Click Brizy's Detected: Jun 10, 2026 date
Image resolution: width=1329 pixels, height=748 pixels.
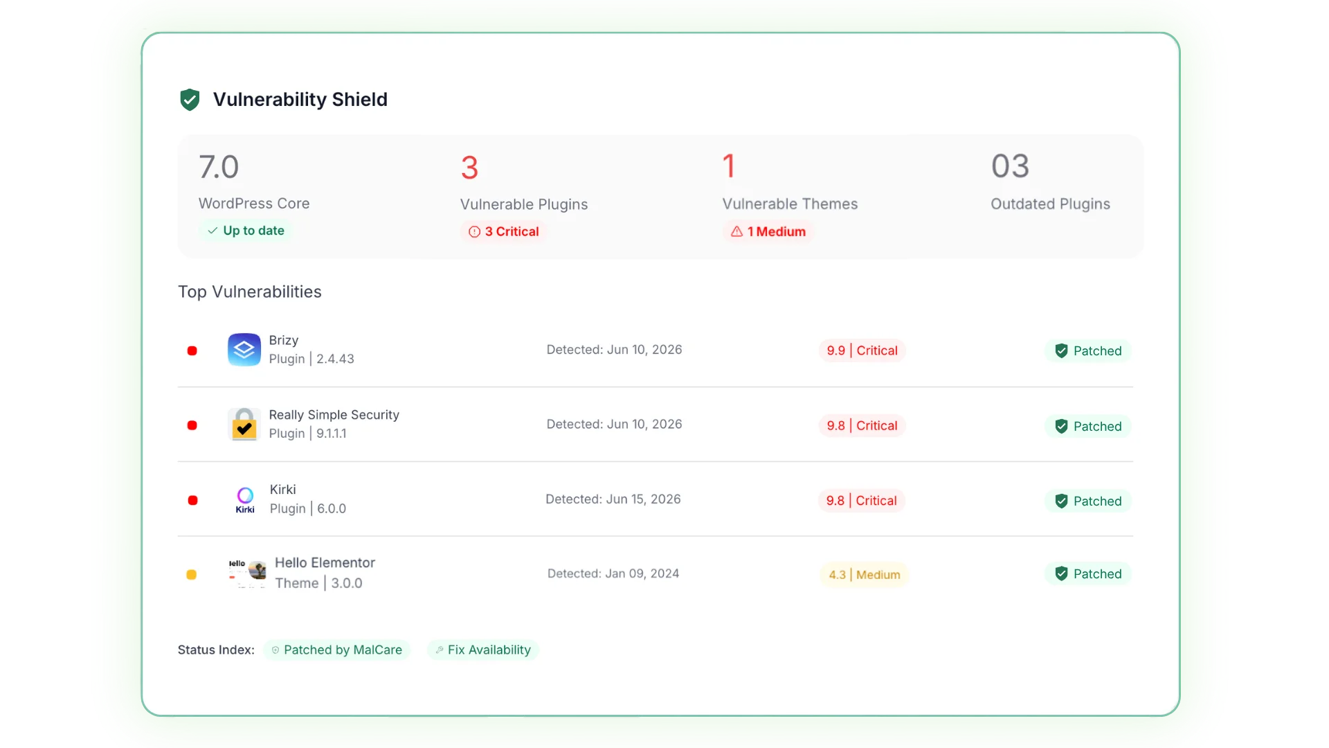pyautogui.click(x=615, y=350)
